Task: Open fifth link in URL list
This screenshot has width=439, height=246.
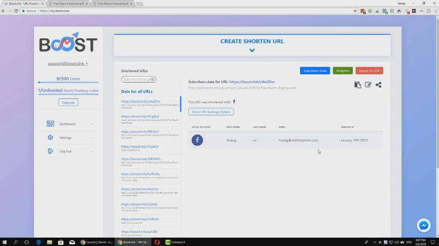Action: 141,159
